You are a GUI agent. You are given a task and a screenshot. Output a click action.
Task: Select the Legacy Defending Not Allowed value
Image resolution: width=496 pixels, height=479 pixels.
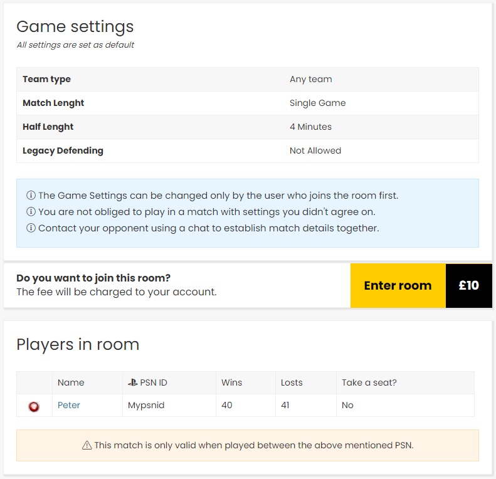pyautogui.click(x=315, y=150)
